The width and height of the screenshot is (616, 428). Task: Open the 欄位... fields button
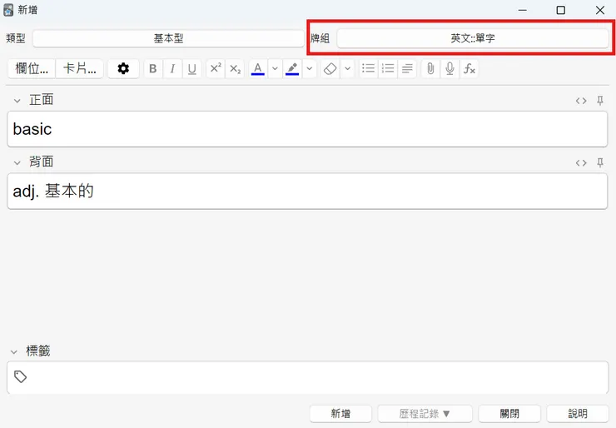pyautogui.click(x=32, y=69)
